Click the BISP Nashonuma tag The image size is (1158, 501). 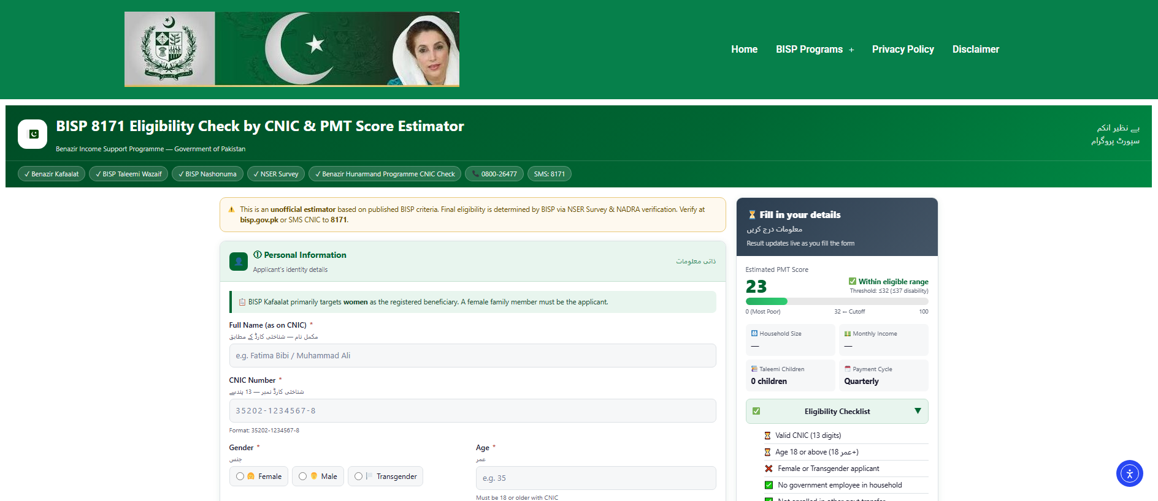(x=207, y=174)
